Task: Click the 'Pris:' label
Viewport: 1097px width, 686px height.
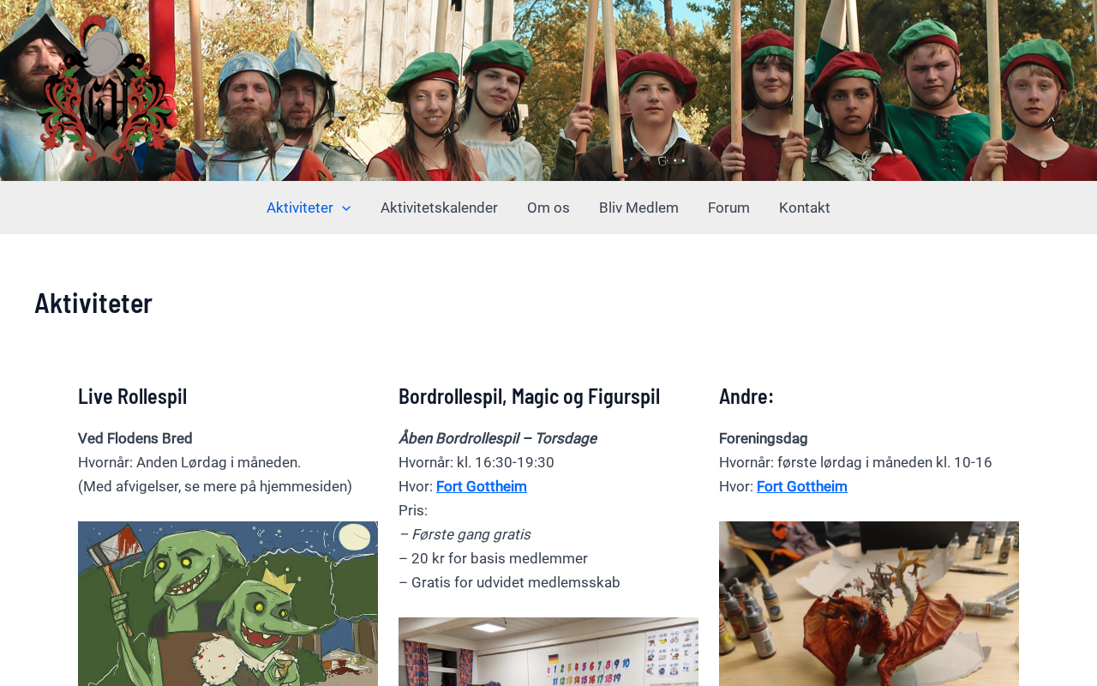Action: click(x=413, y=510)
